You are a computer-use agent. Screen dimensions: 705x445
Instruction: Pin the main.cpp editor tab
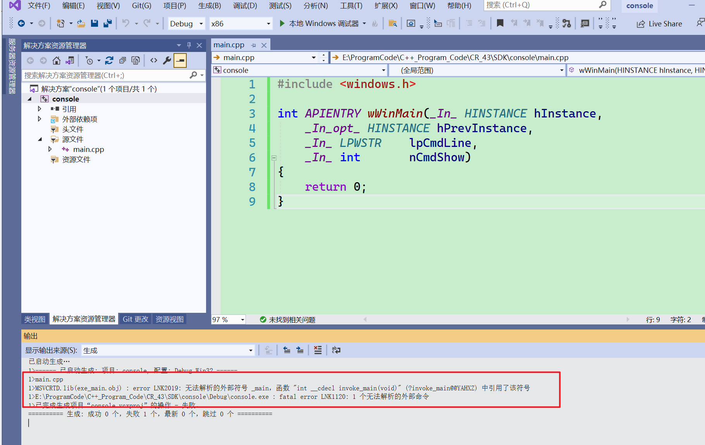(253, 45)
